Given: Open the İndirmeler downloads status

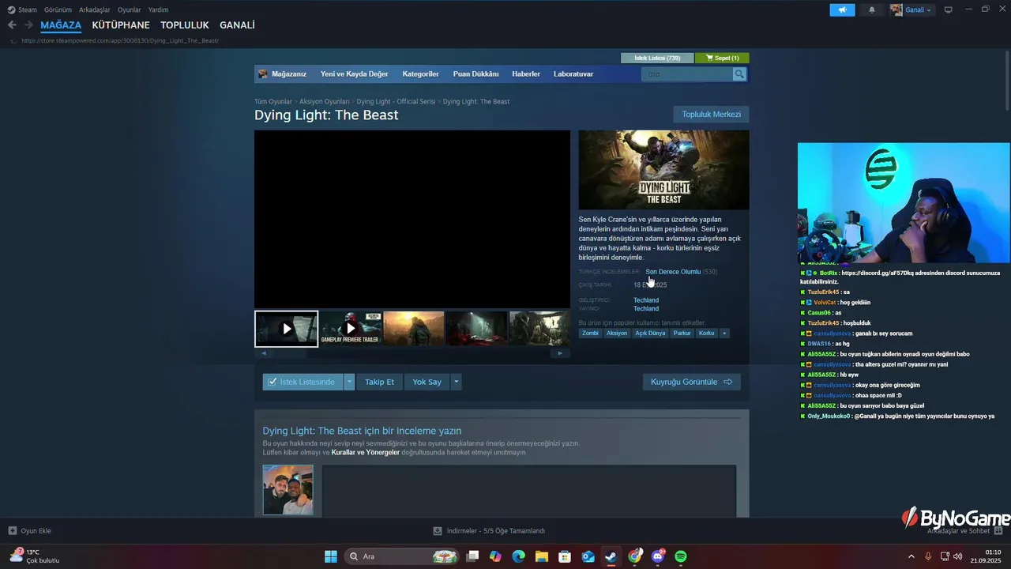Looking at the screenshot, I should [489, 531].
